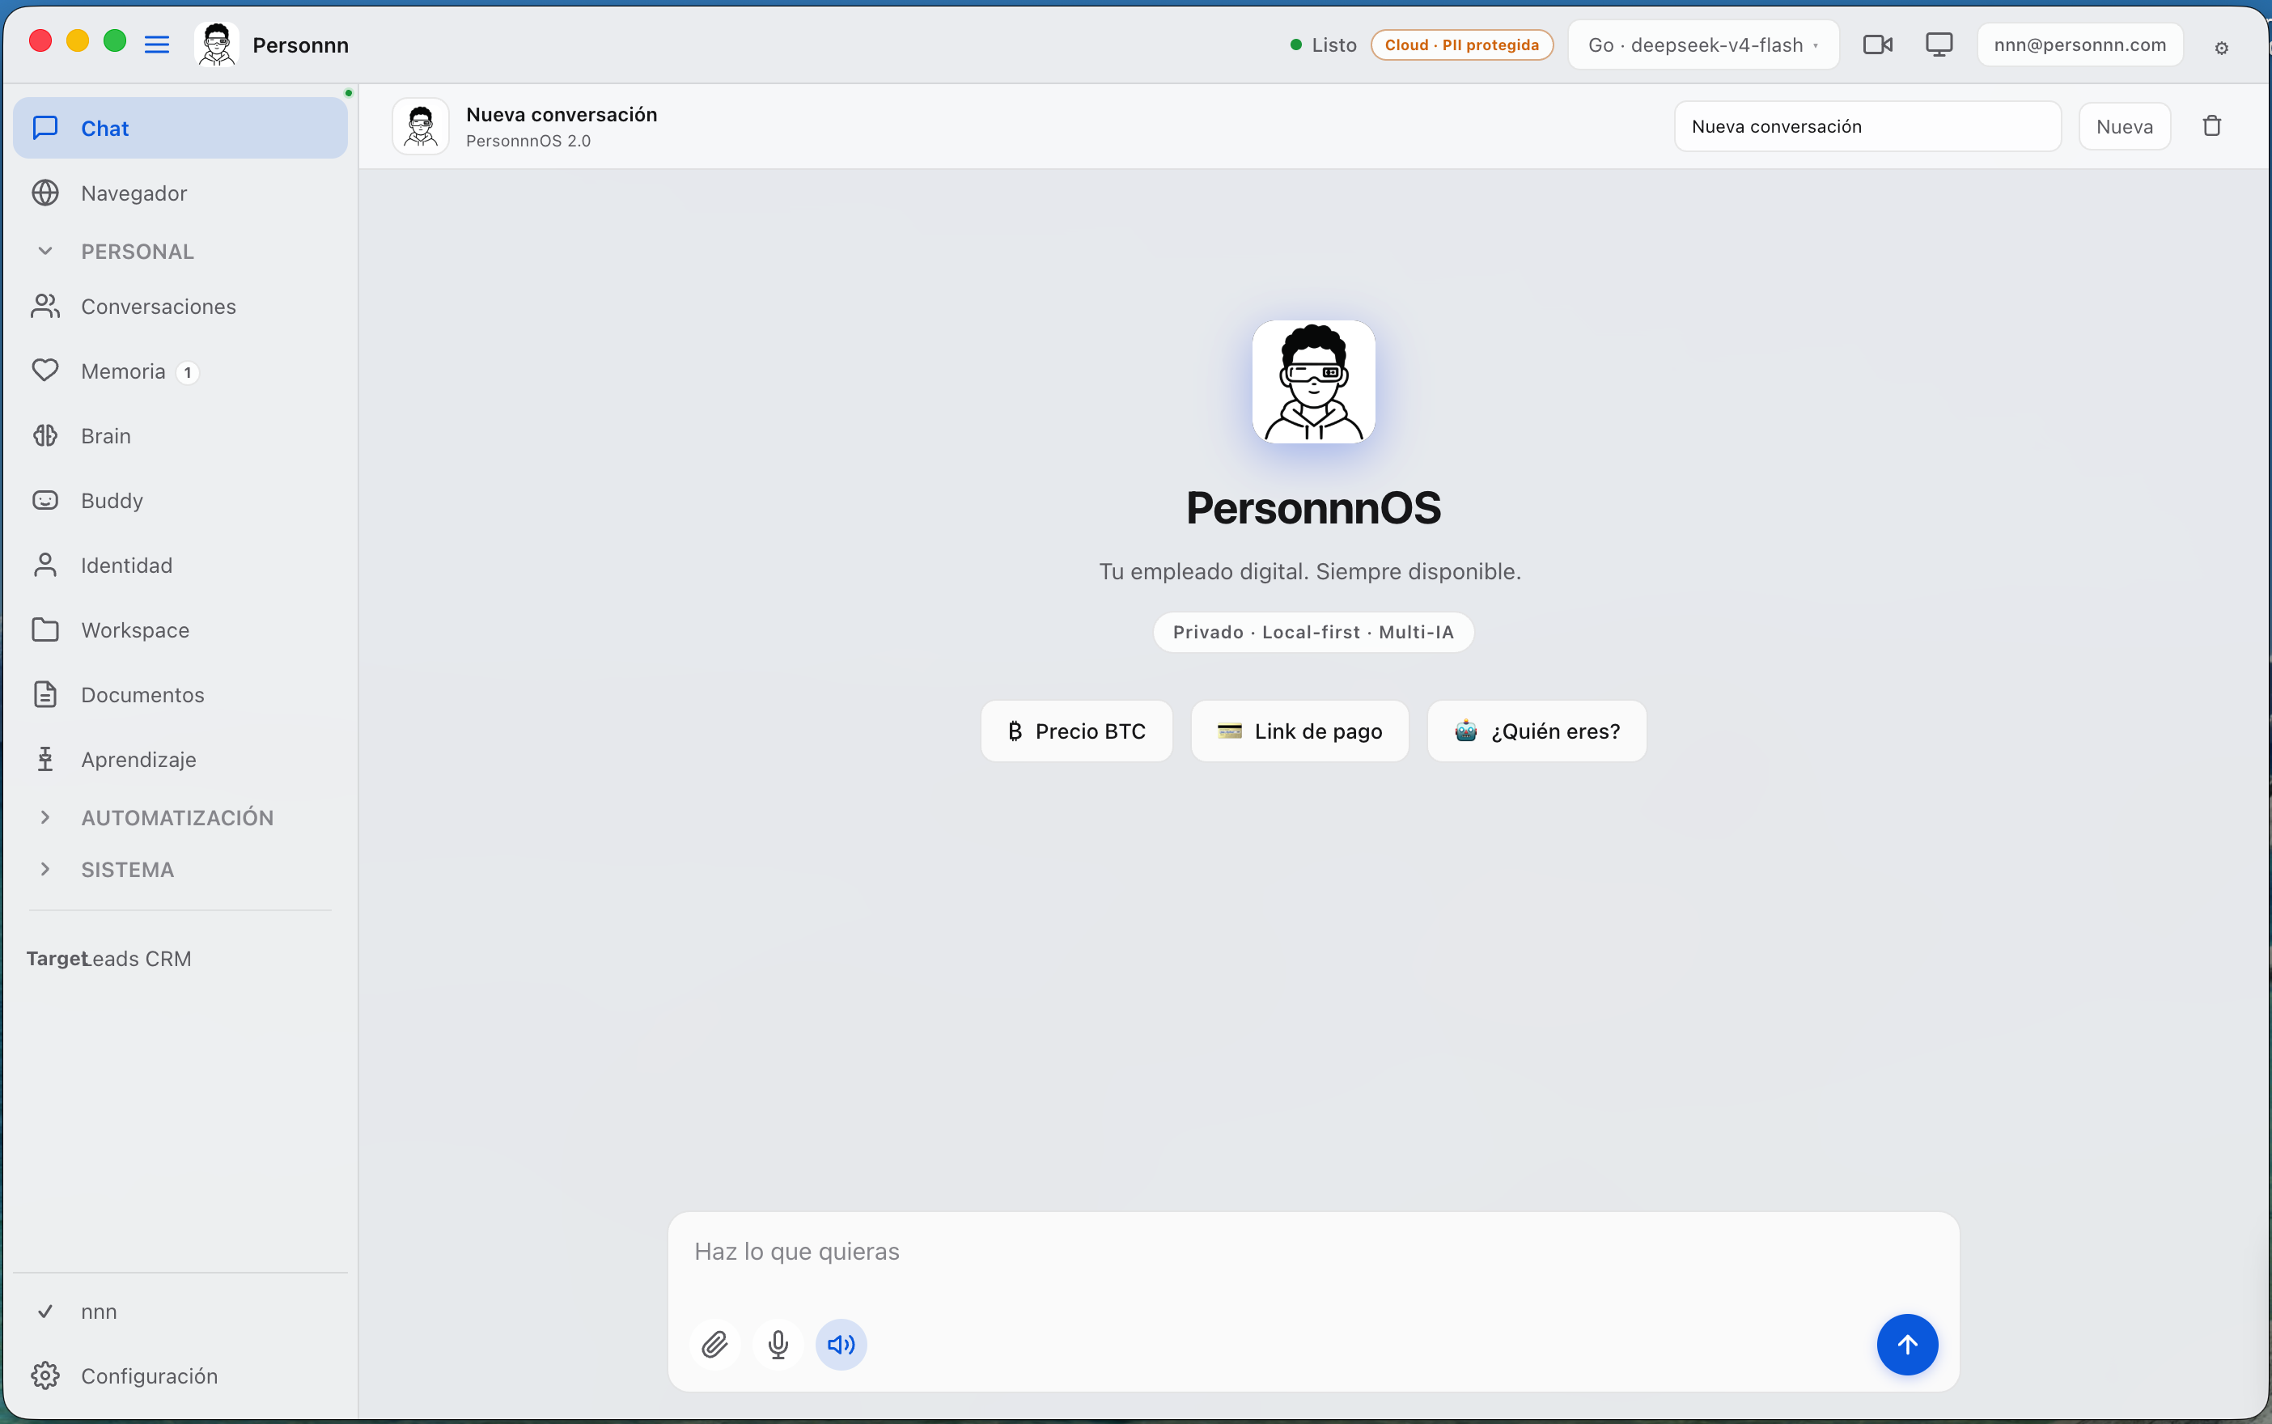The width and height of the screenshot is (2272, 1424).
Task: Open Memoria in the sidebar
Action: [180, 371]
